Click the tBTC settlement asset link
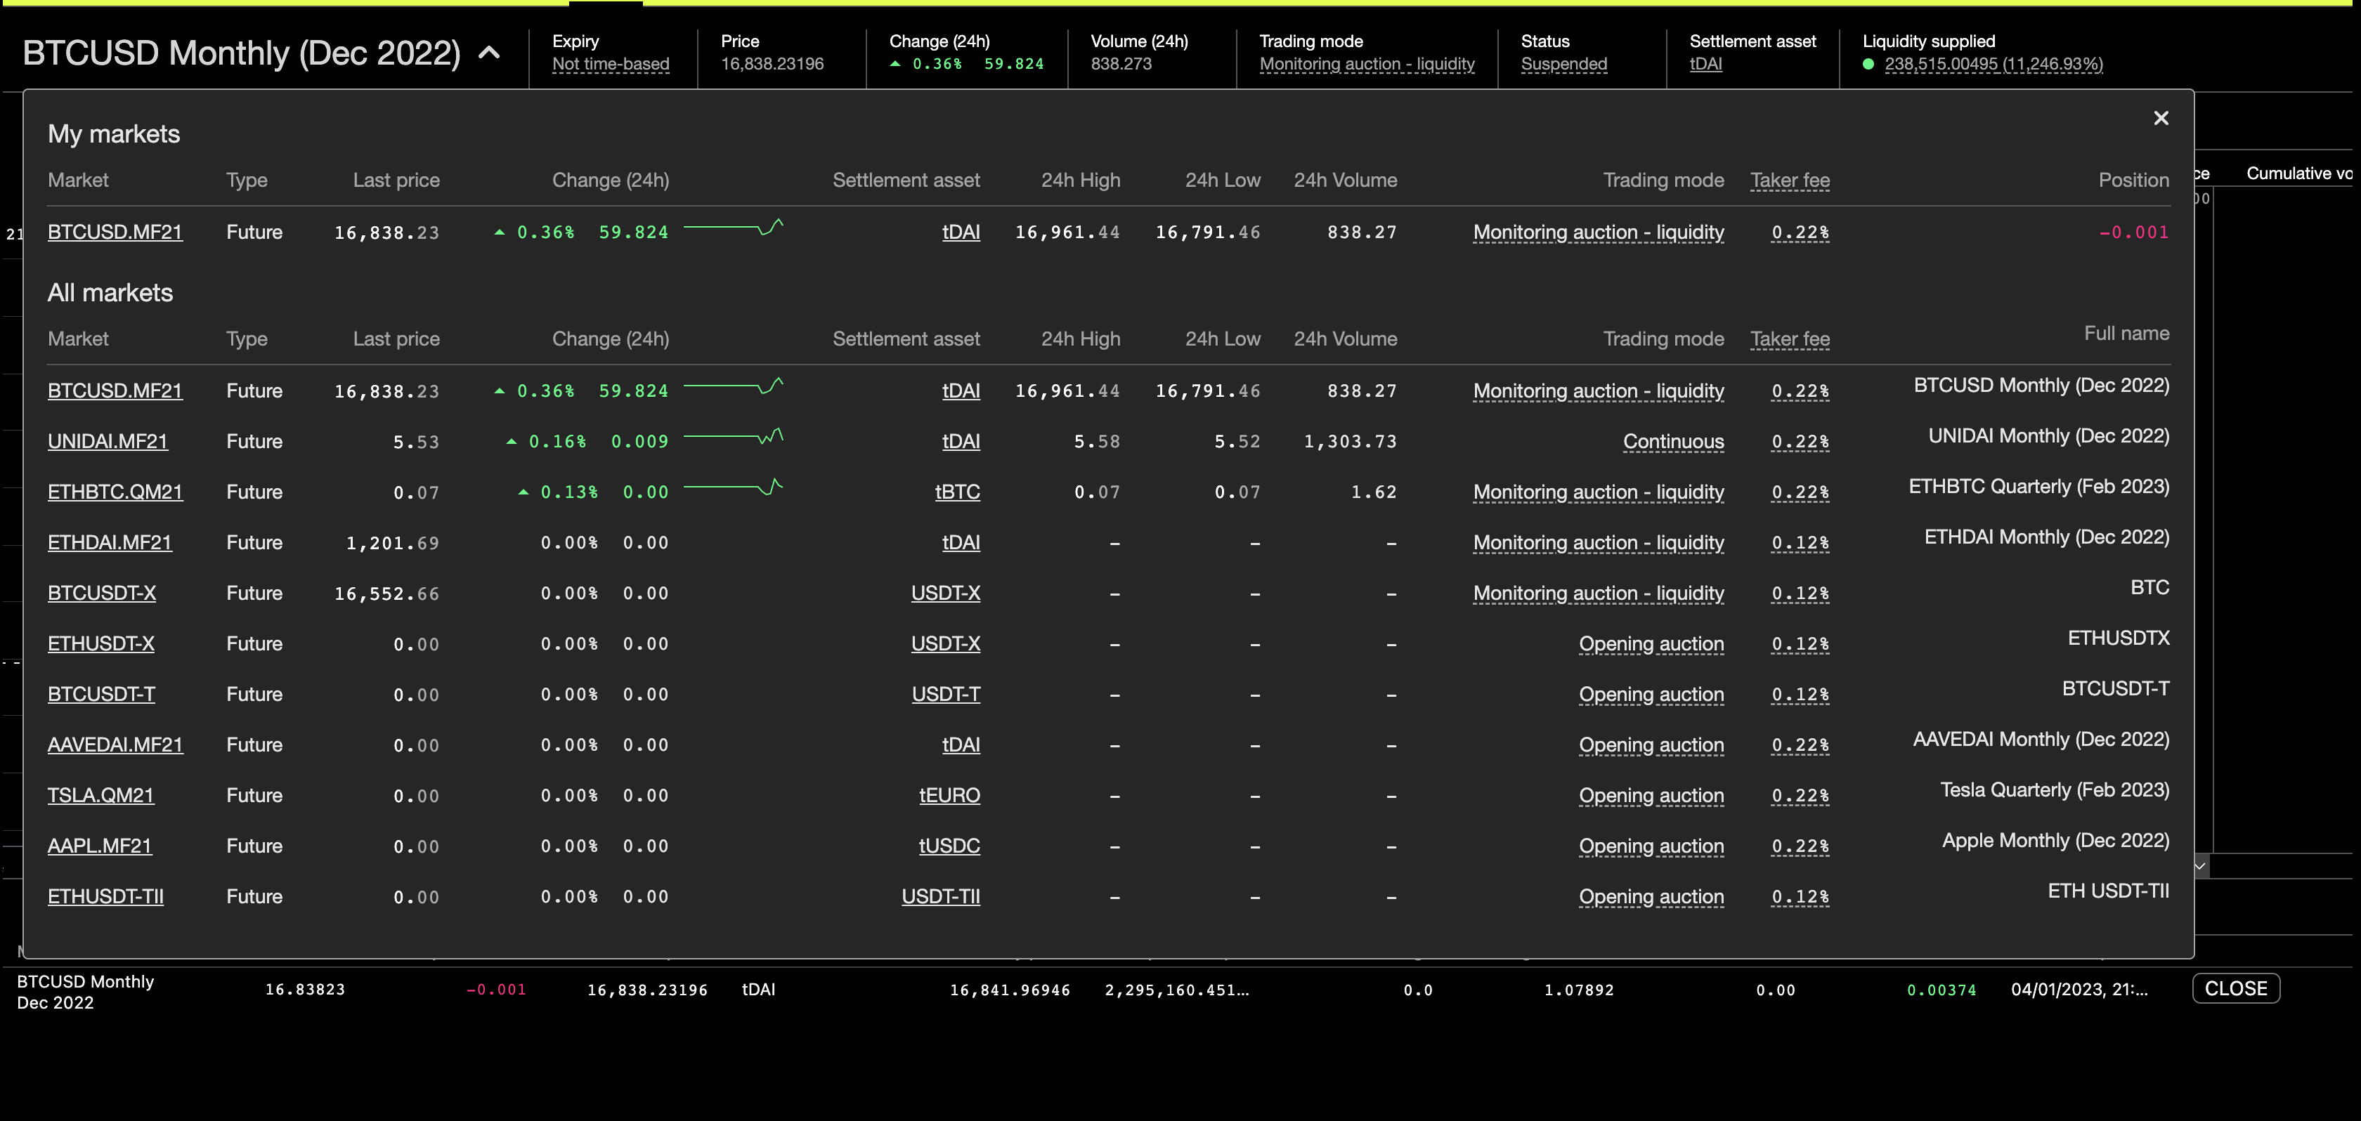Screen dimensions: 2361x1121 pyautogui.click(x=957, y=492)
